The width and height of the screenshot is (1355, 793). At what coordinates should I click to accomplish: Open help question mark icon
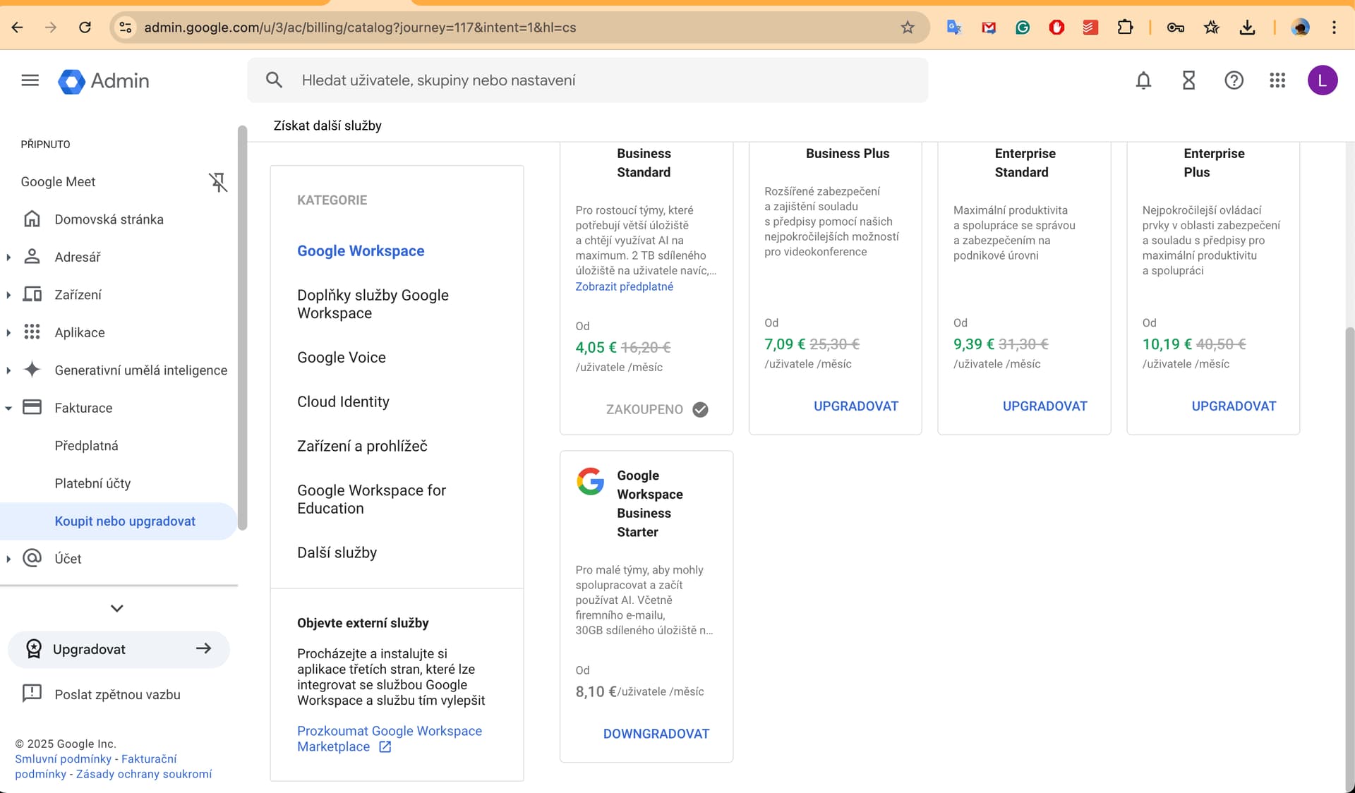1234,80
